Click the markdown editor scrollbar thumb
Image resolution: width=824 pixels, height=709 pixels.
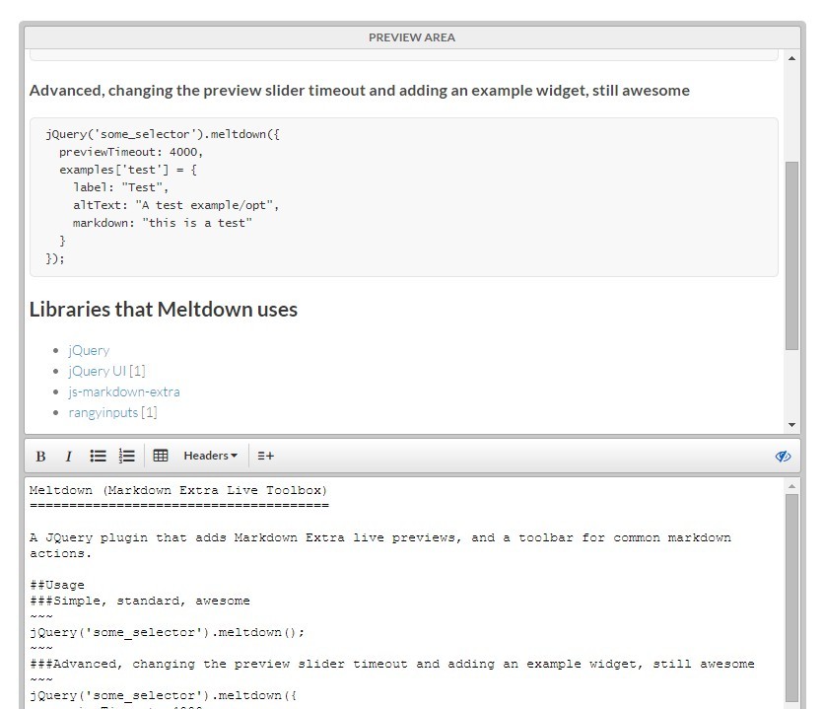pos(791,592)
